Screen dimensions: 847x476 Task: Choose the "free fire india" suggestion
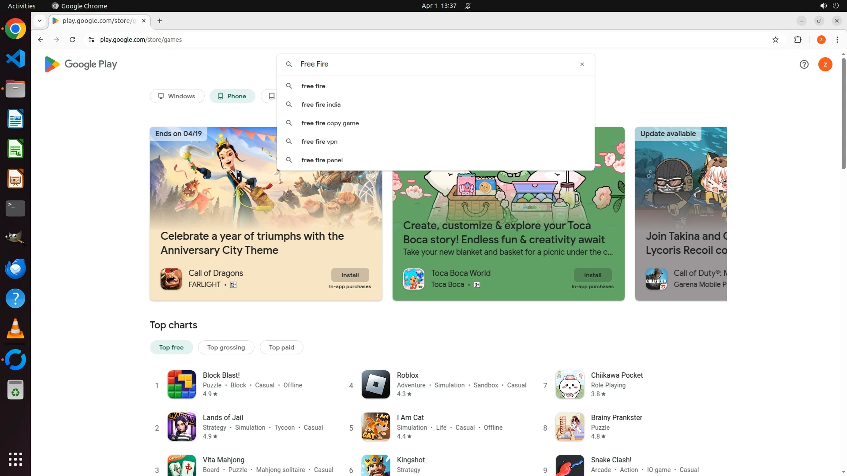pyautogui.click(x=321, y=104)
